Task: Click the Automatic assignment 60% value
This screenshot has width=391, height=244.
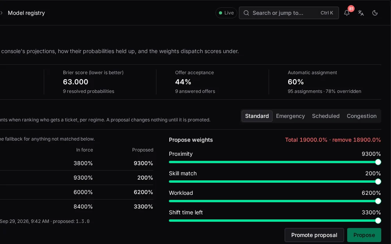Action: tap(296, 82)
